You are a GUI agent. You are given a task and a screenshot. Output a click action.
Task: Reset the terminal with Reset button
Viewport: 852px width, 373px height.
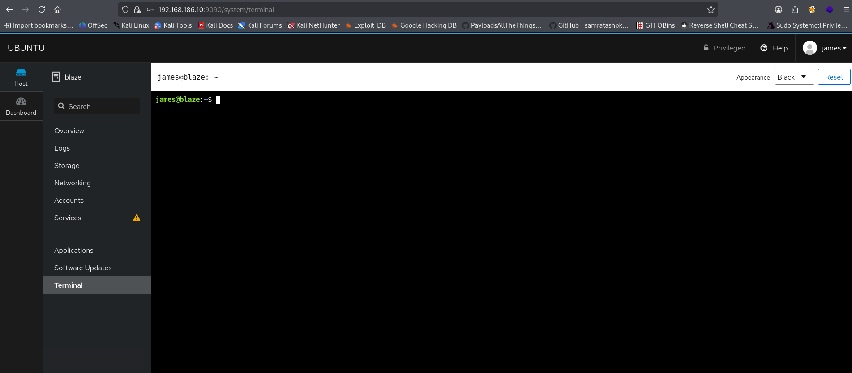[834, 77]
